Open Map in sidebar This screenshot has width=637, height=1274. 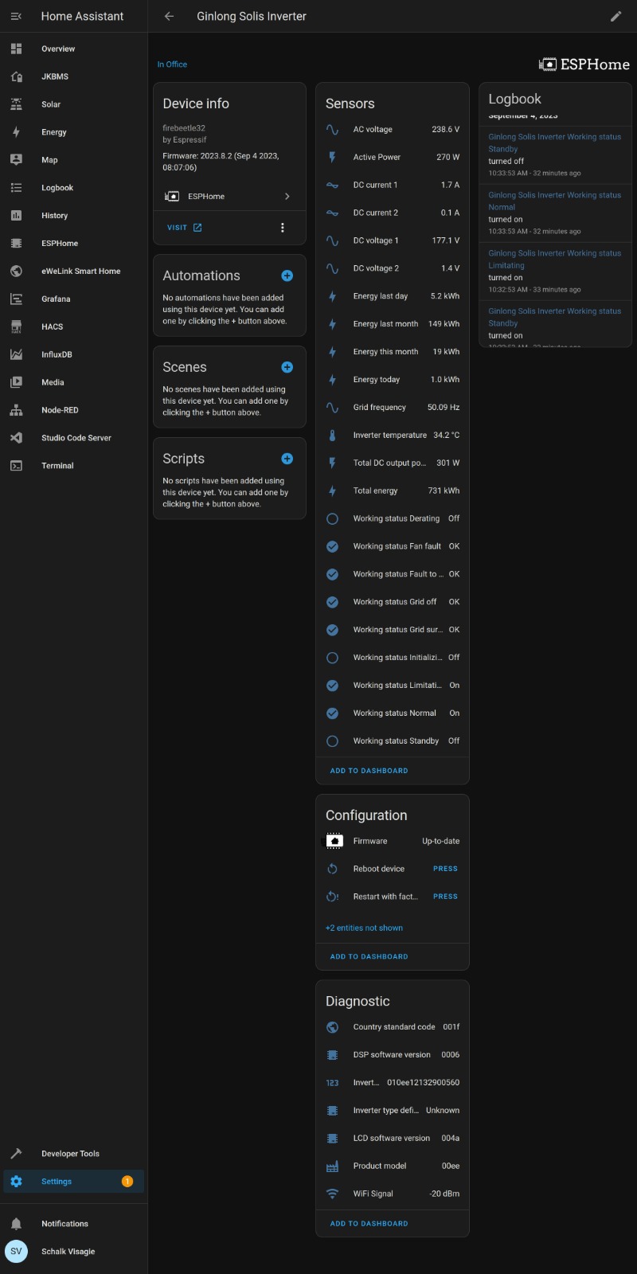tap(73, 160)
